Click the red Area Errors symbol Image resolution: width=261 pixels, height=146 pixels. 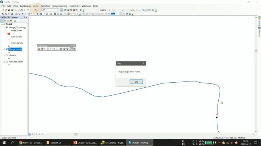point(9,33)
